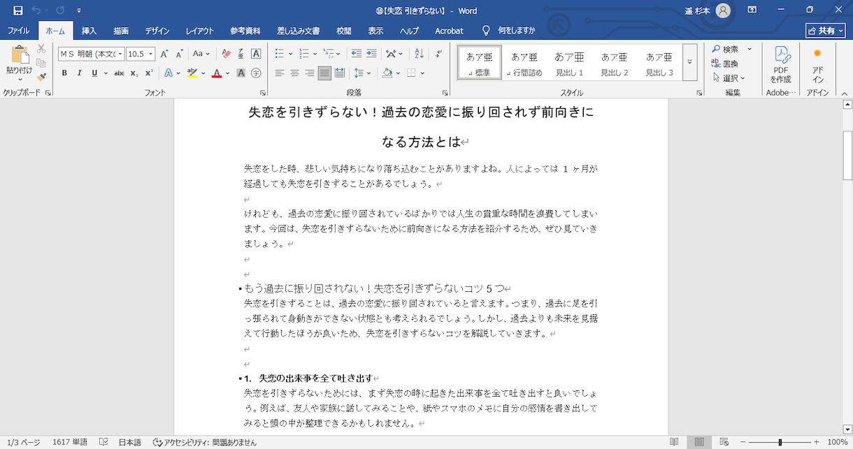Expand the styles gallery more button
Viewport: 853px width, 449px height.
point(689,62)
